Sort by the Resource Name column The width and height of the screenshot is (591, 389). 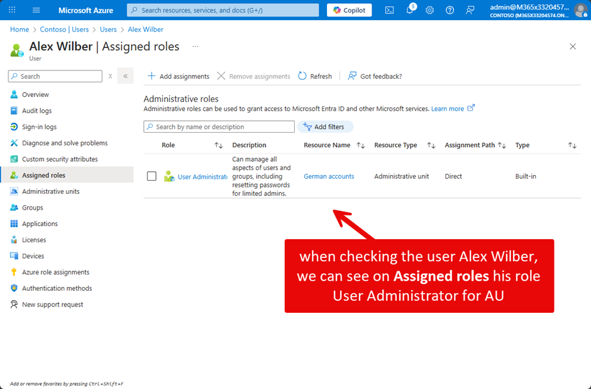click(x=361, y=145)
